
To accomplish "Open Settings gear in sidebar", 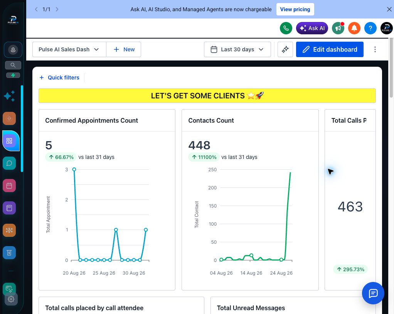I will click(11, 299).
